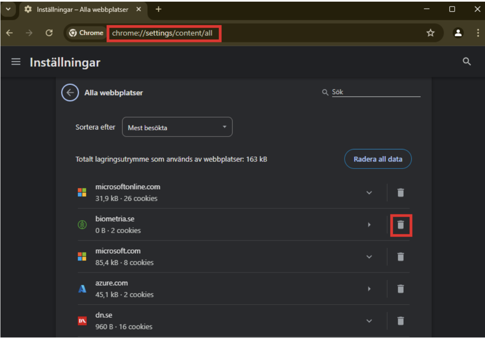The width and height of the screenshot is (485, 338).
Task: Delete biometria.se site data with trash icon
Action: coord(400,225)
